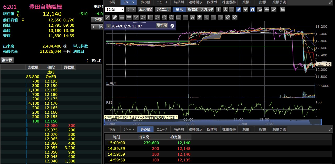This screenshot has height=164, width=335.
Task: Open the 業績 tab in bottom panel
Action: pos(246,129)
